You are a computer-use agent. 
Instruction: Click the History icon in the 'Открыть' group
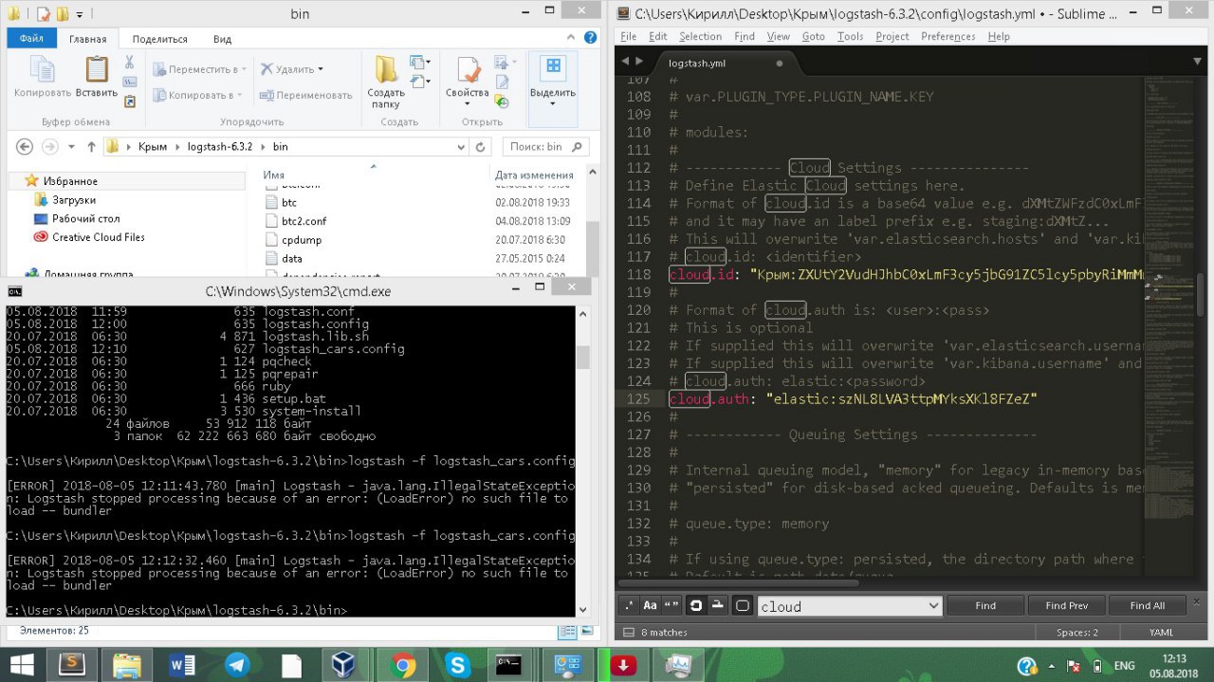pos(500,101)
